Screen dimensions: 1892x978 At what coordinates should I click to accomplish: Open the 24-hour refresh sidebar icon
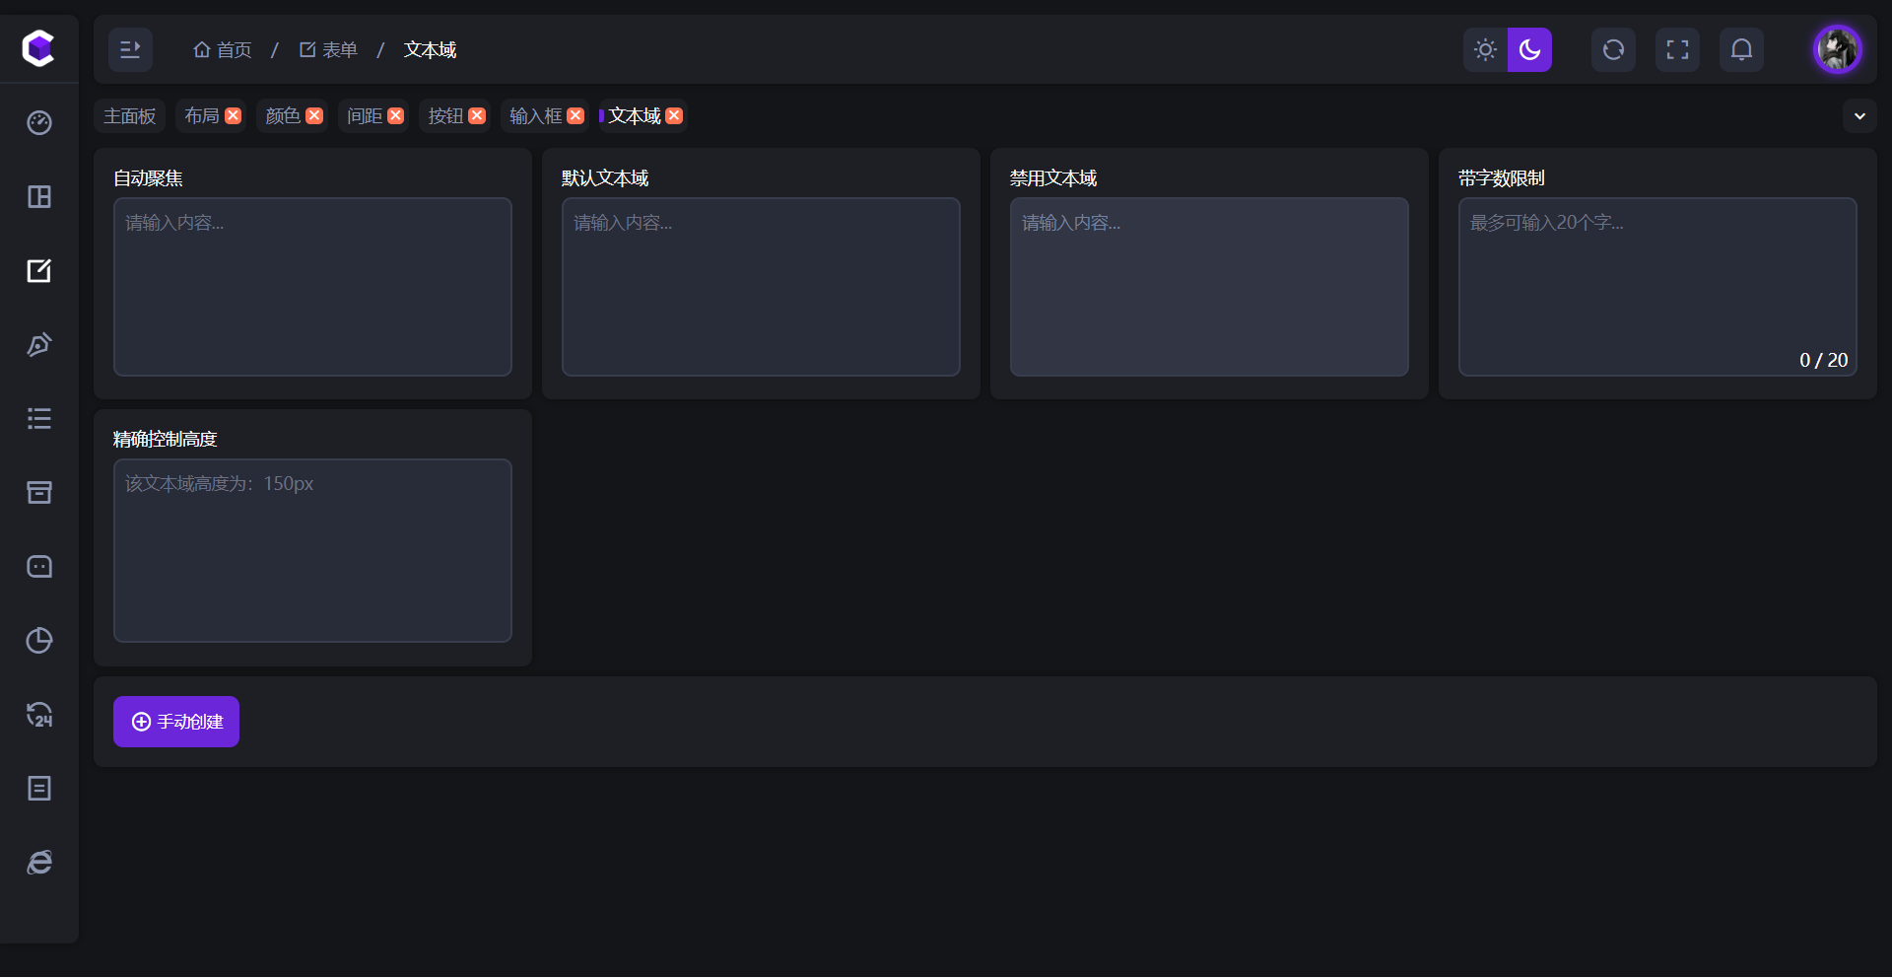click(x=39, y=714)
